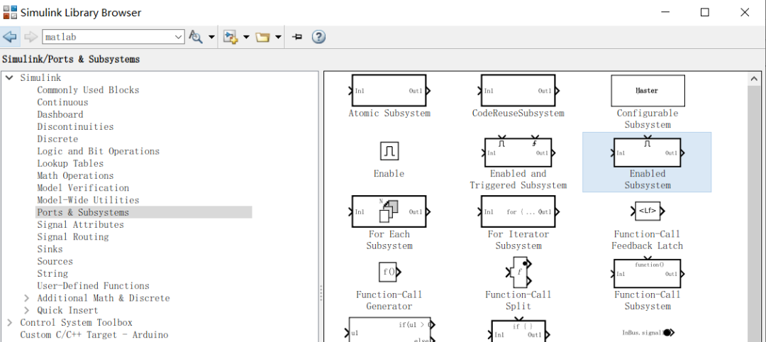Viewport: 766px width, 342px height.
Task: Select the Enable block icon
Action: [389, 150]
